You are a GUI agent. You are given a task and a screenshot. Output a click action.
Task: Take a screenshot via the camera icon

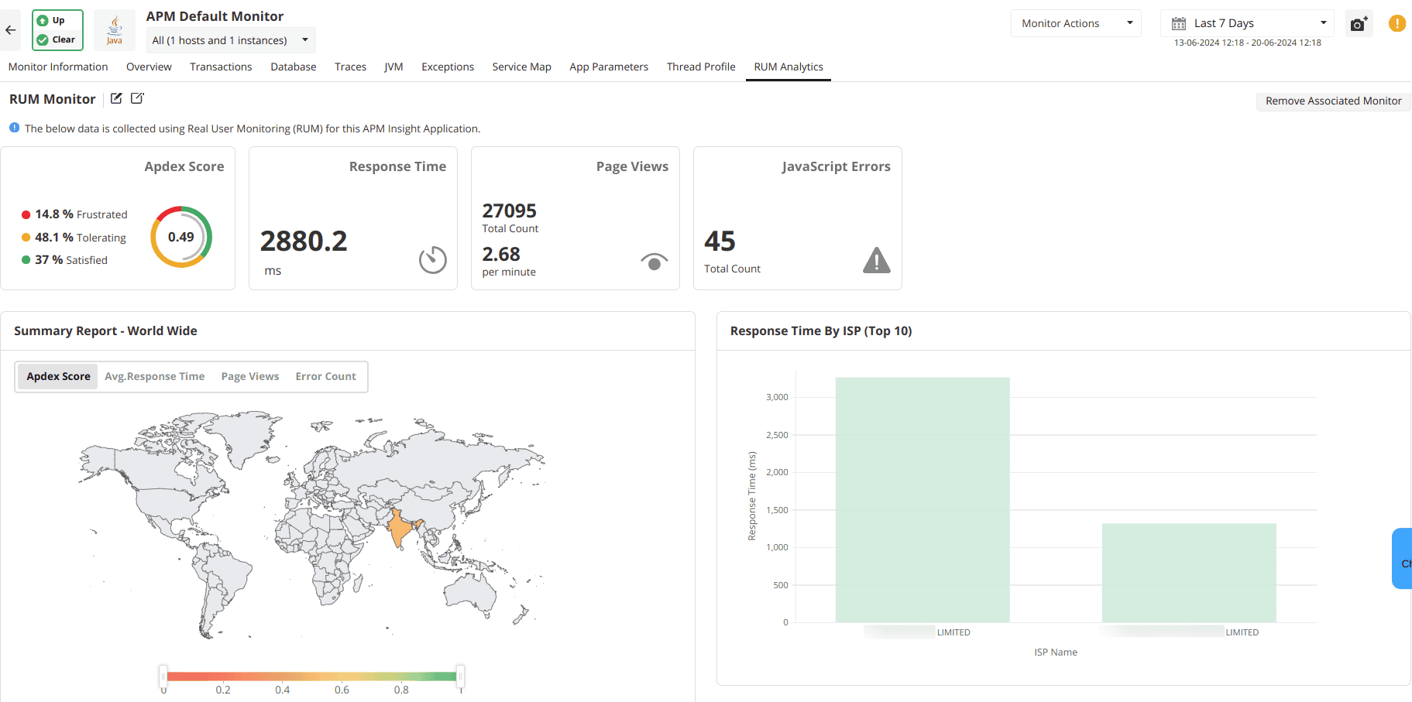[x=1358, y=23]
